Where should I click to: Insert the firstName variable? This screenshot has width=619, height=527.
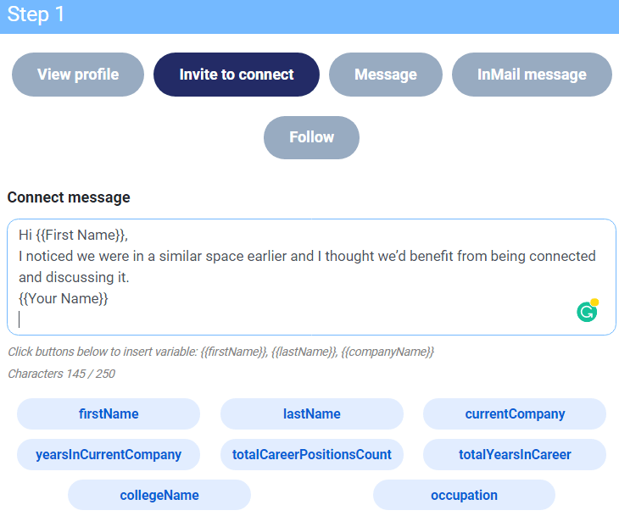coord(109,413)
